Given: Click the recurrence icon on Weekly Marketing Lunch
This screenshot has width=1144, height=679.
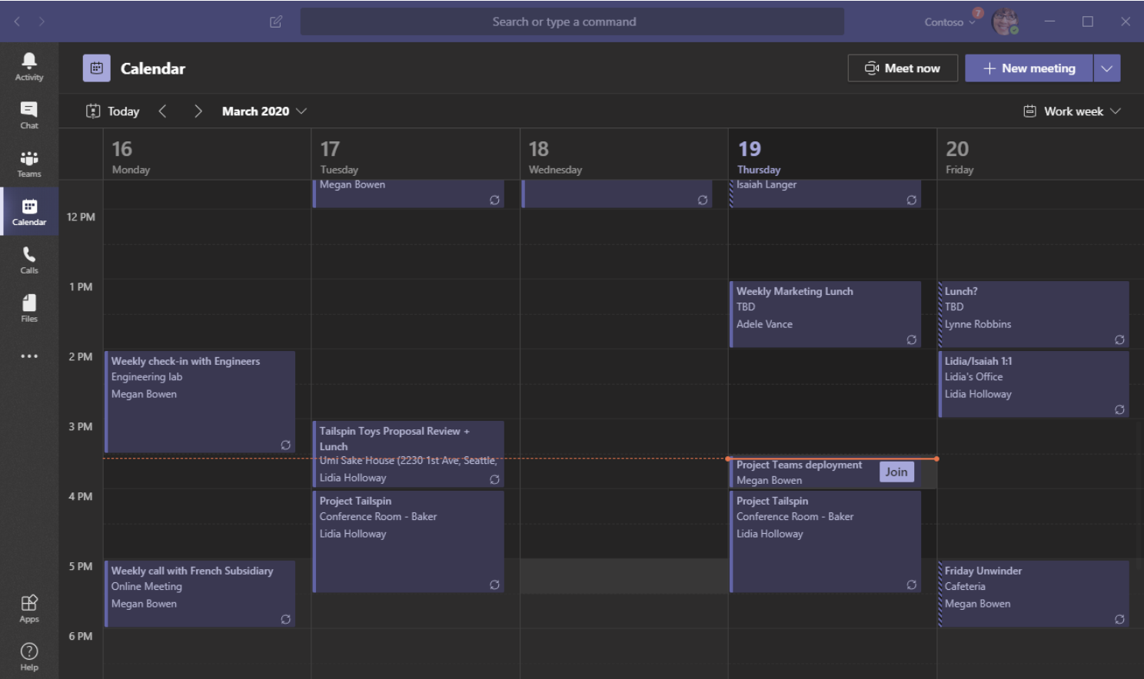Looking at the screenshot, I should (912, 339).
